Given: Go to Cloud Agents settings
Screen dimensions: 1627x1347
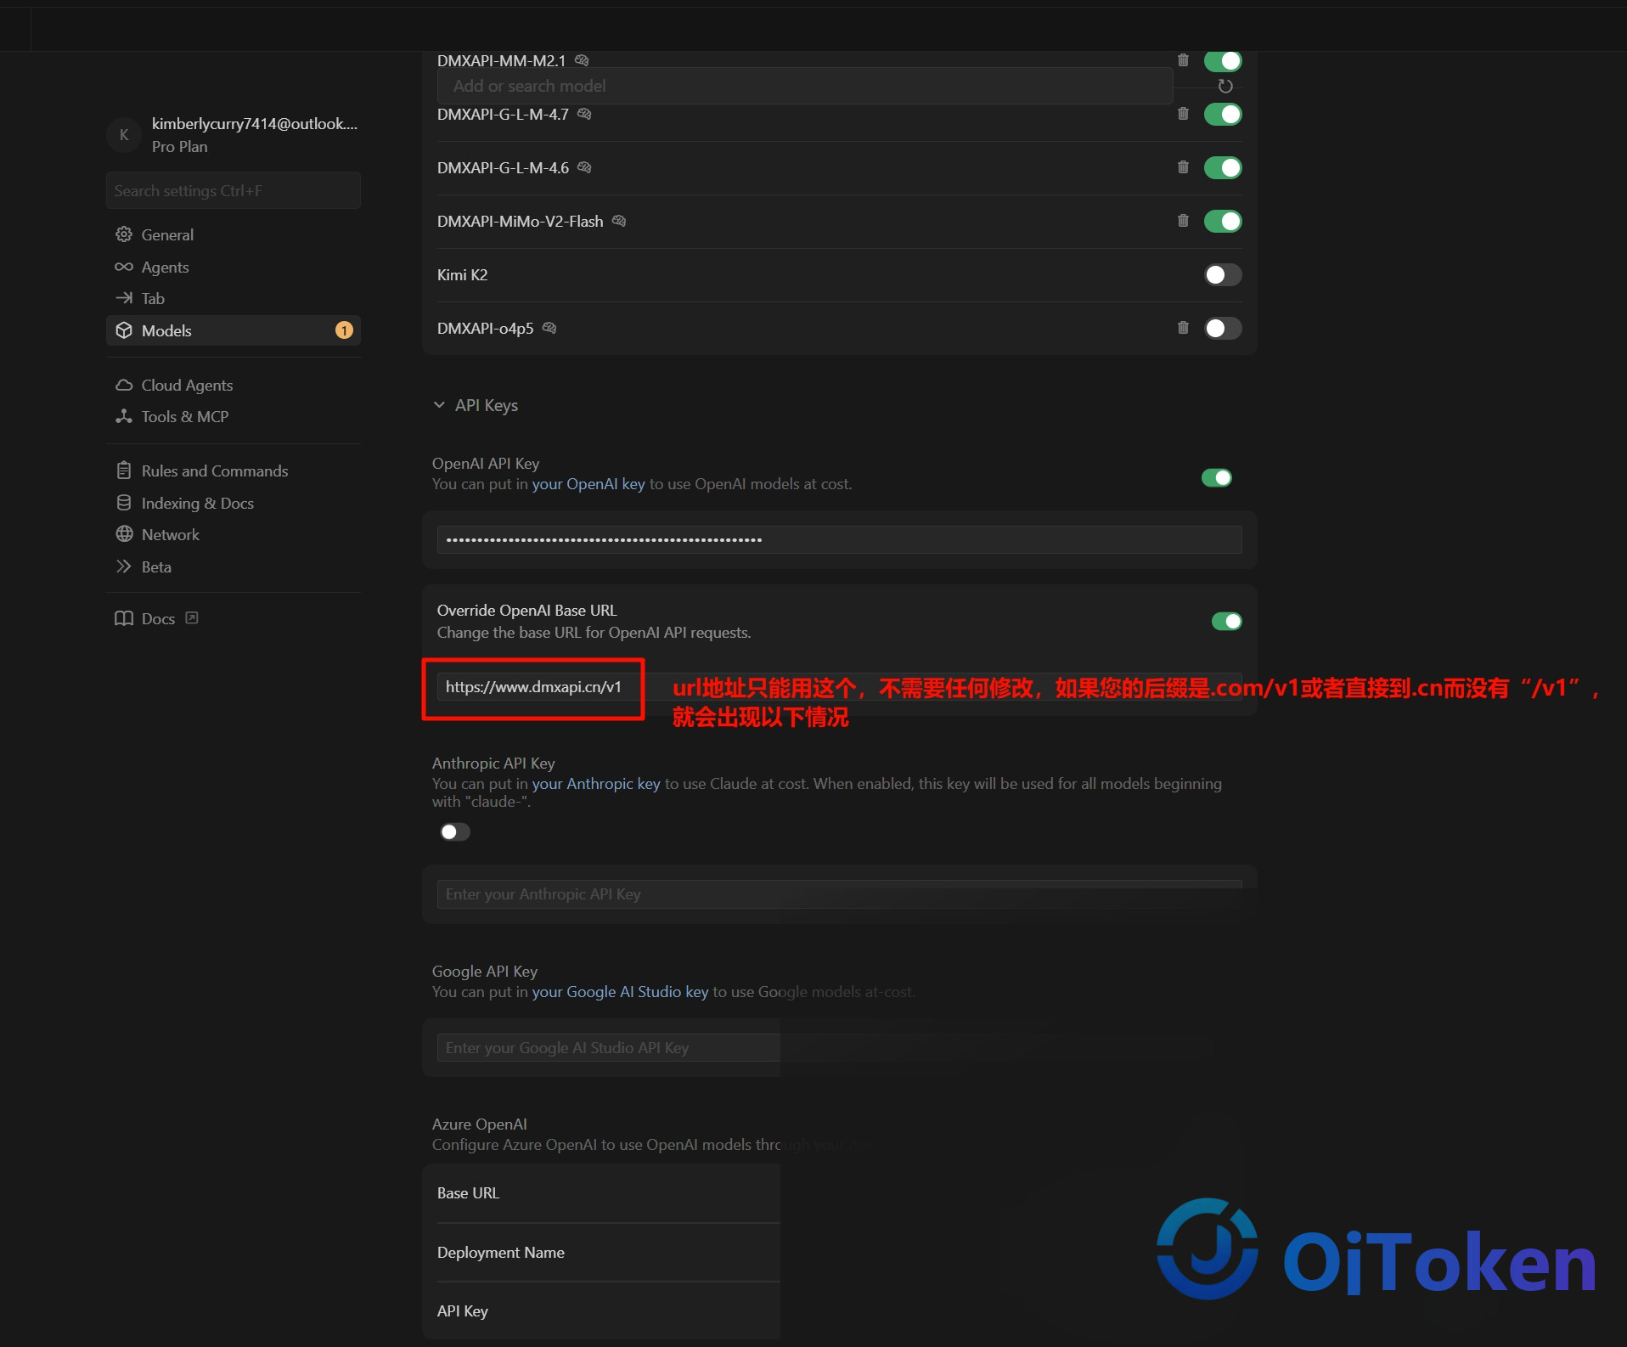Looking at the screenshot, I should (x=234, y=385).
